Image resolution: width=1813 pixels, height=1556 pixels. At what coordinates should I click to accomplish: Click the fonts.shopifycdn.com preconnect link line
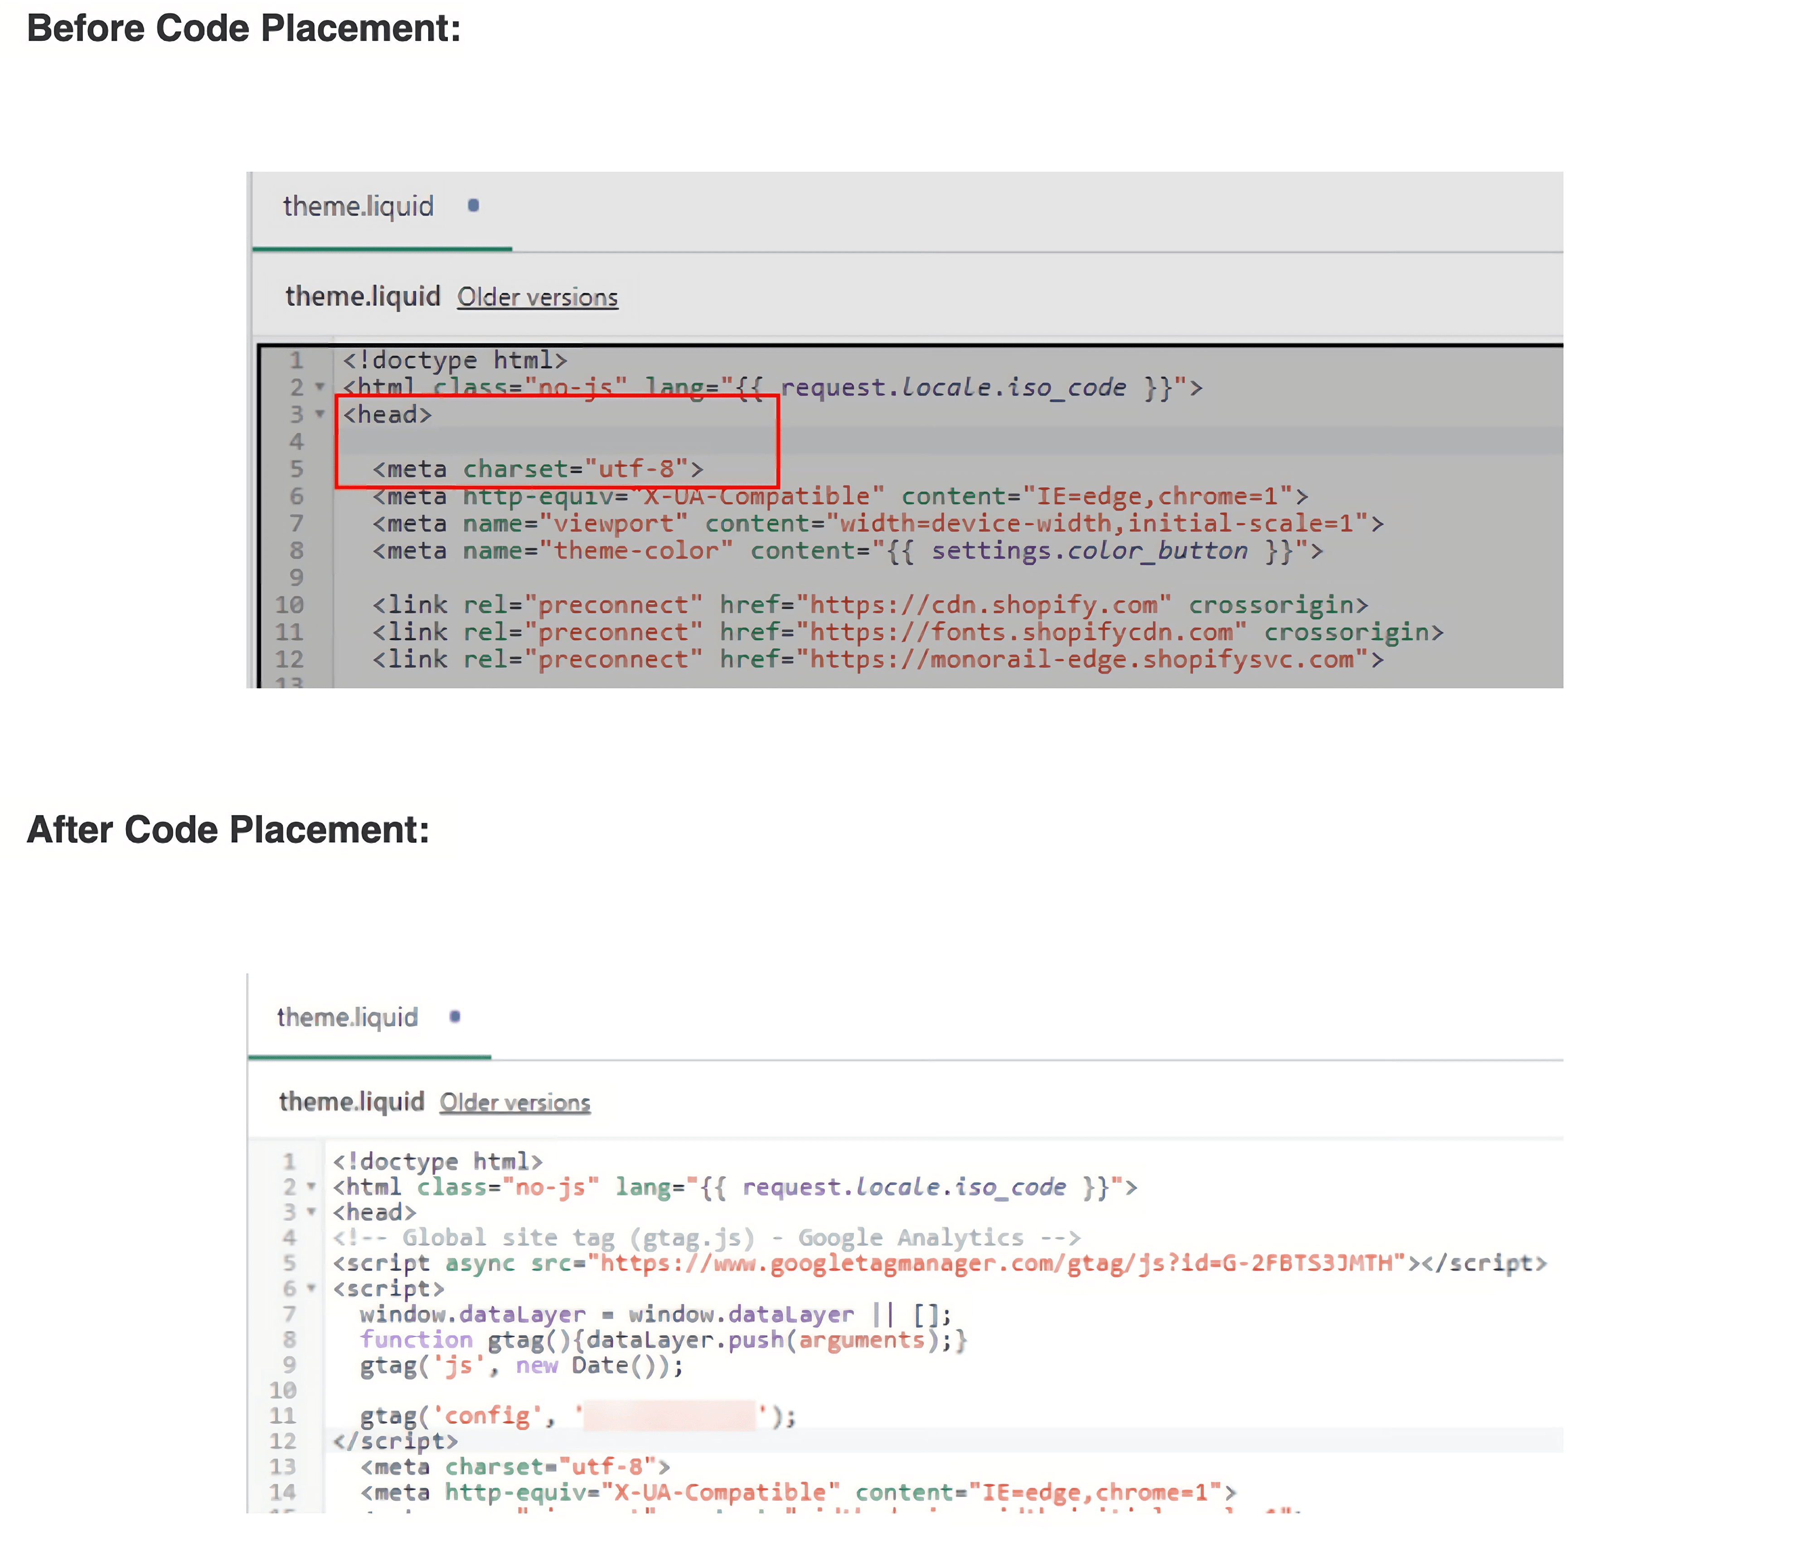(x=906, y=632)
